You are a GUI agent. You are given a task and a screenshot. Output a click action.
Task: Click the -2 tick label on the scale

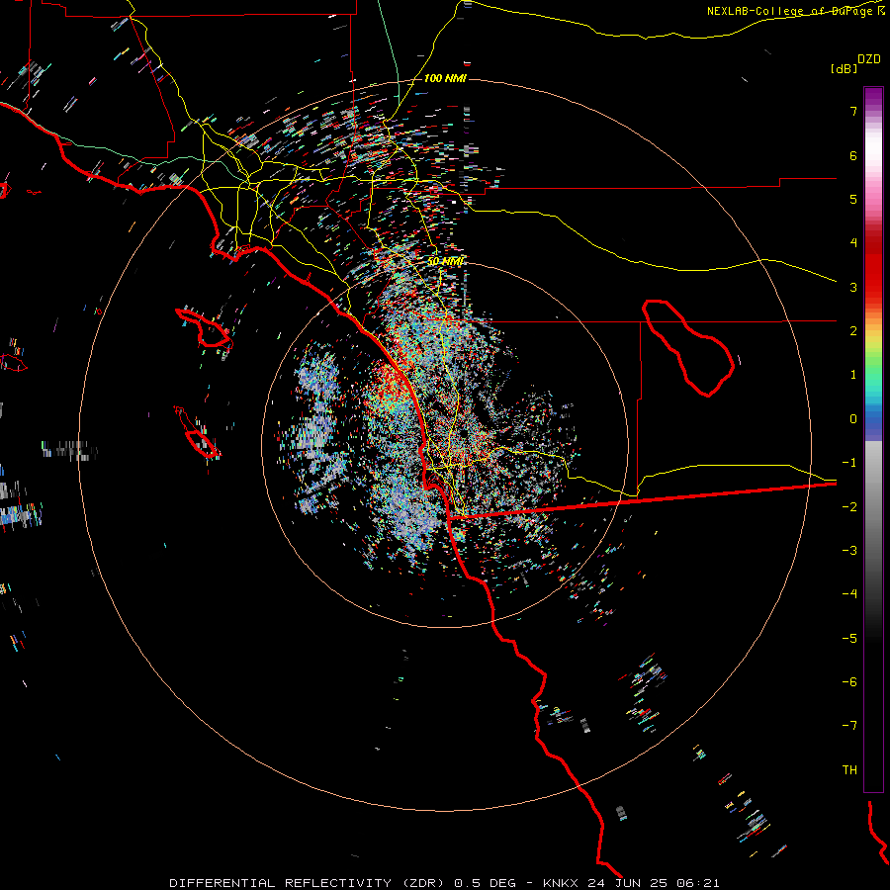click(849, 506)
